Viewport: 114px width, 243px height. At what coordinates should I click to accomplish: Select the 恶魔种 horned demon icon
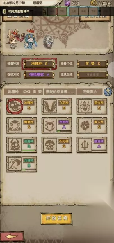click(15, 145)
